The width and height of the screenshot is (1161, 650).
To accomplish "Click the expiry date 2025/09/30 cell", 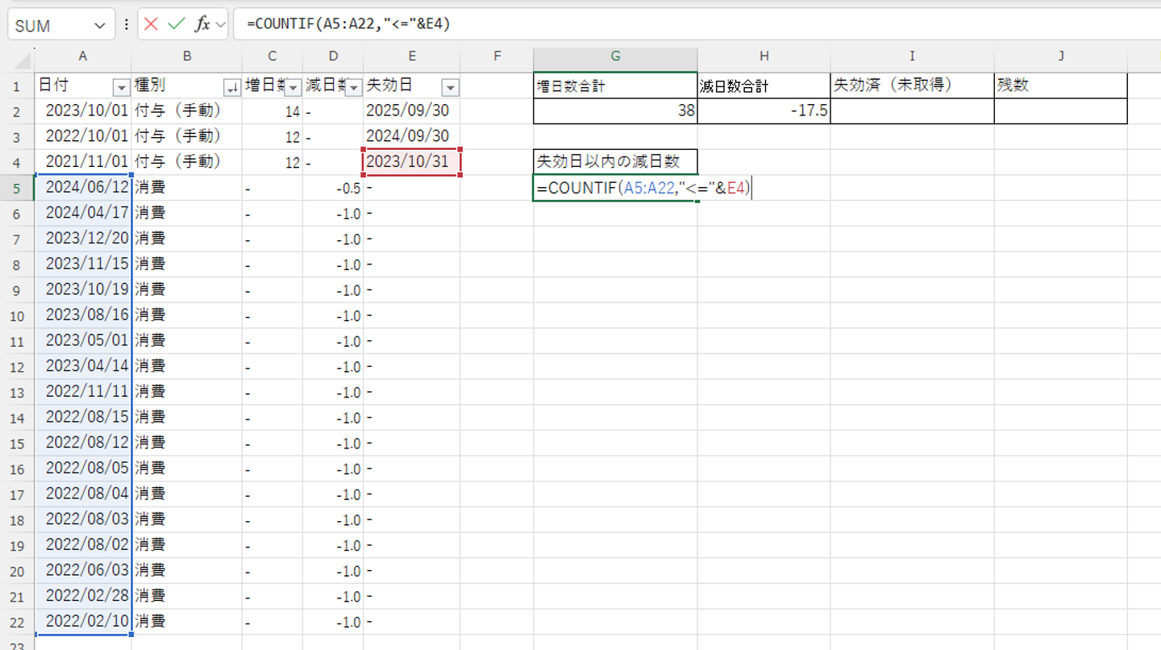I will (x=412, y=111).
